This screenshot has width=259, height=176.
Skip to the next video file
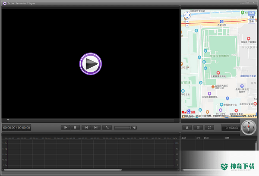(x=96, y=127)
